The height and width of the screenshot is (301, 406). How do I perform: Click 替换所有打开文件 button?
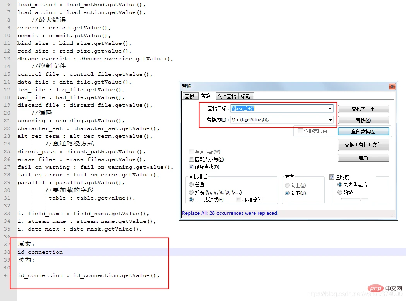click(363, 145)
